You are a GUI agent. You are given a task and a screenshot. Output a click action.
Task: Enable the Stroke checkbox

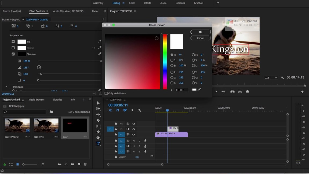[13, 48]
